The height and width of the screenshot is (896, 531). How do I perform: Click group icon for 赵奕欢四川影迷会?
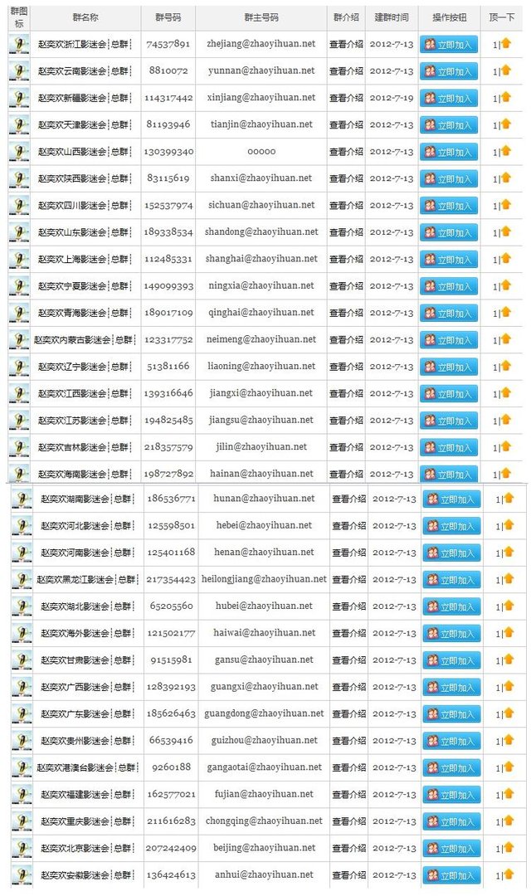click(19, 205)
